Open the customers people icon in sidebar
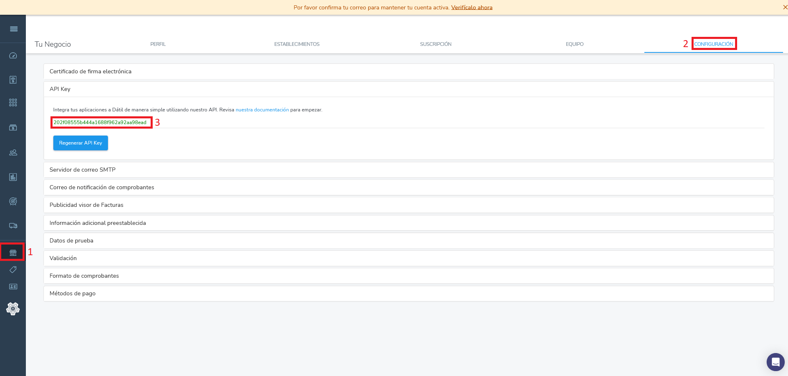The width and height of the screenshot is (788, 376). pyautogui.click(x=13, y=152)
